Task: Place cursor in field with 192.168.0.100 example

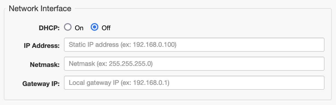Action: point(194,45)
